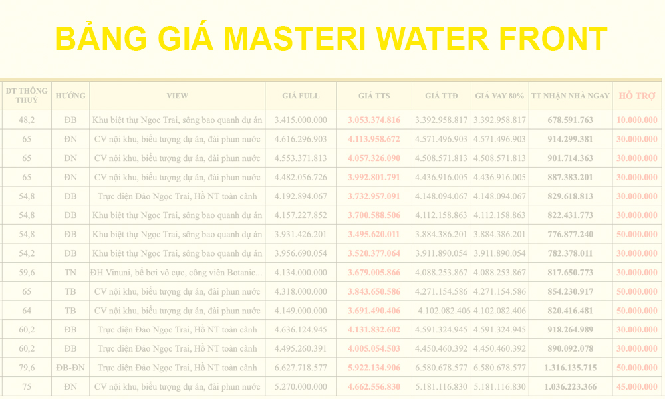Screen dimensions: 665x399
Task: Select the payment value "887.383.201"
Action: [x=571, y=178]
